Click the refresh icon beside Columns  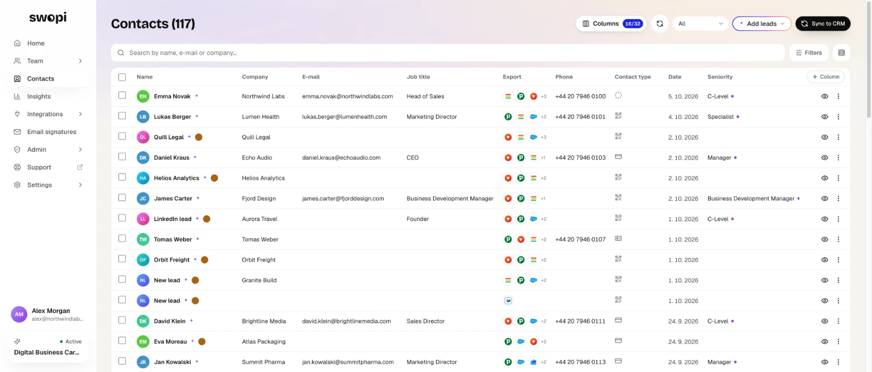click(x=660, y=24)
